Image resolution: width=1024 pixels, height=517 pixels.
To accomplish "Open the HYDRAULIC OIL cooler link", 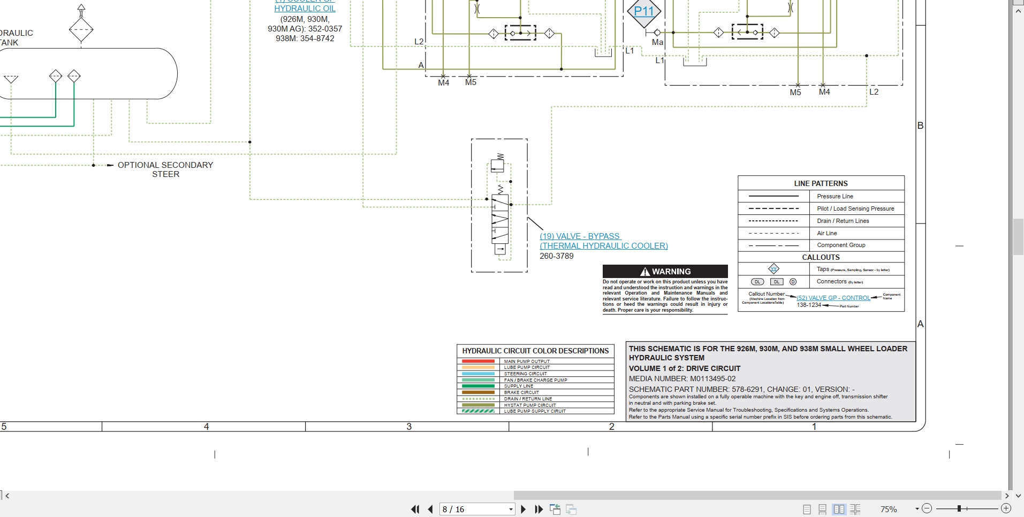I will pyautogui.click(x=305, y=9).
